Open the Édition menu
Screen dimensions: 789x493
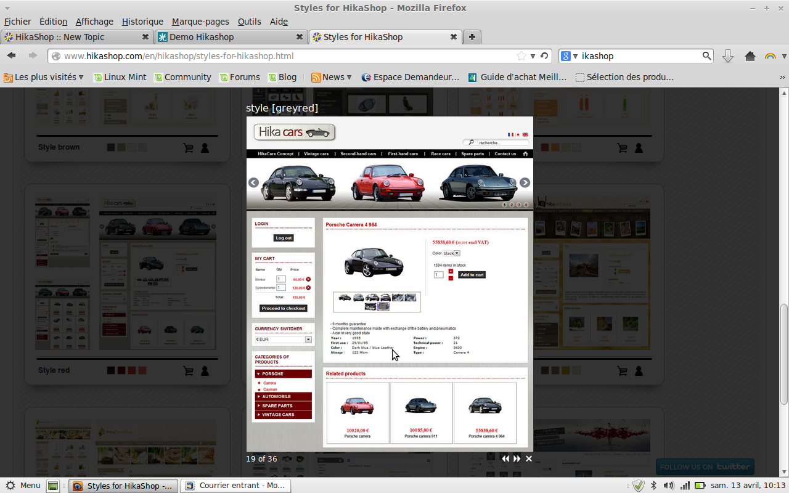(x=53, y=22)
